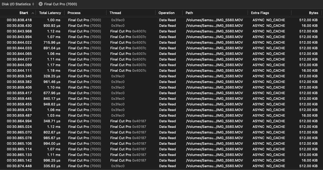Select row starting at 00:30.859.406
The image size is (323, 170).
coord(161,87)
